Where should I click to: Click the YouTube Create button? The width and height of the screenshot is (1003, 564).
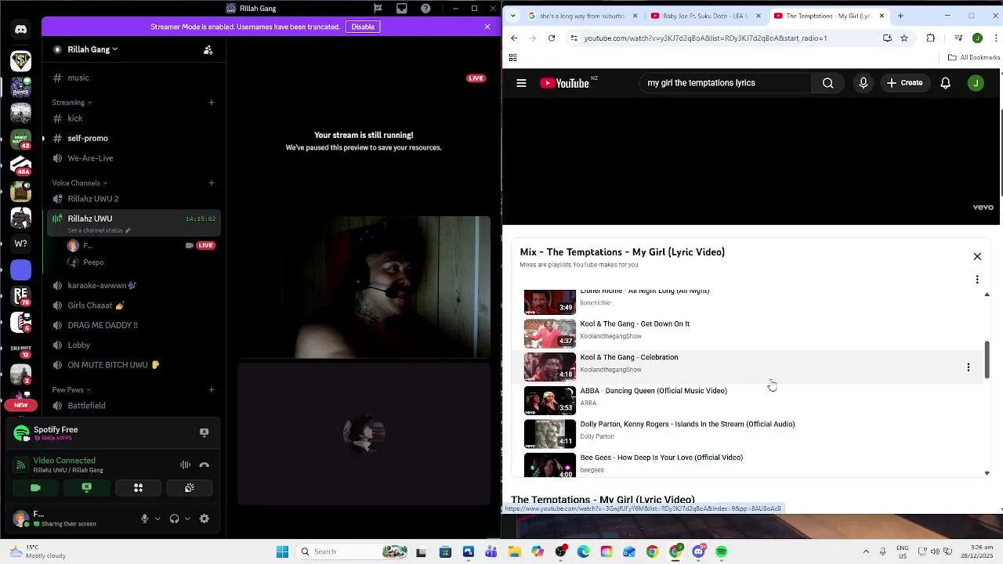(904, 83)
